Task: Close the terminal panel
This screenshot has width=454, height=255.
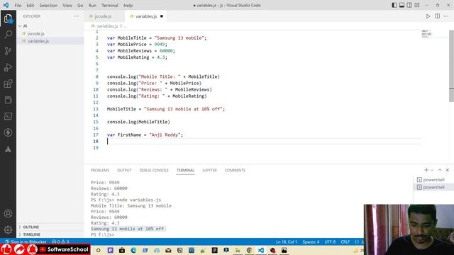Action: (448, 170)
